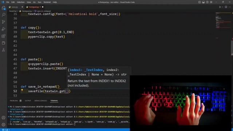Click unsaved dot on Notepad.py tab

click(43, 7)
